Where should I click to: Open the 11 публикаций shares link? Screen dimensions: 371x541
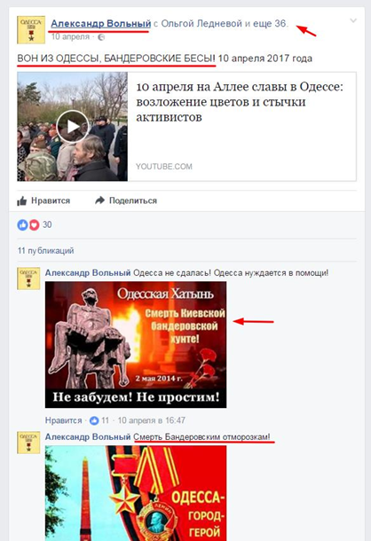(x=45, y=250)
